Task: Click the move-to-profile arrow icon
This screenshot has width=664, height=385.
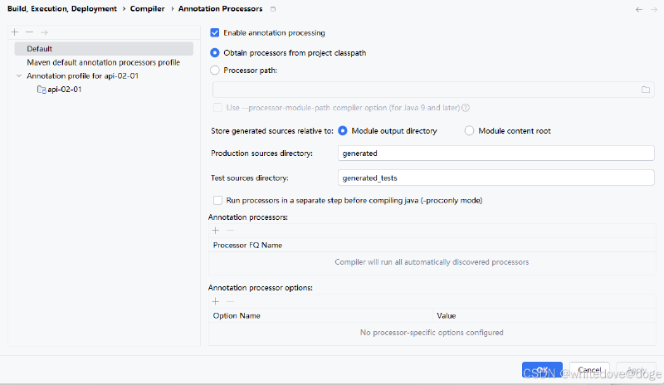Action: coord(44,32)
